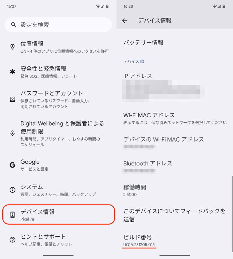Viewport: 233px width, 259px height.
Task: Open デバイス情報 Pixel 7a settings entry
Action: [58, 215]
